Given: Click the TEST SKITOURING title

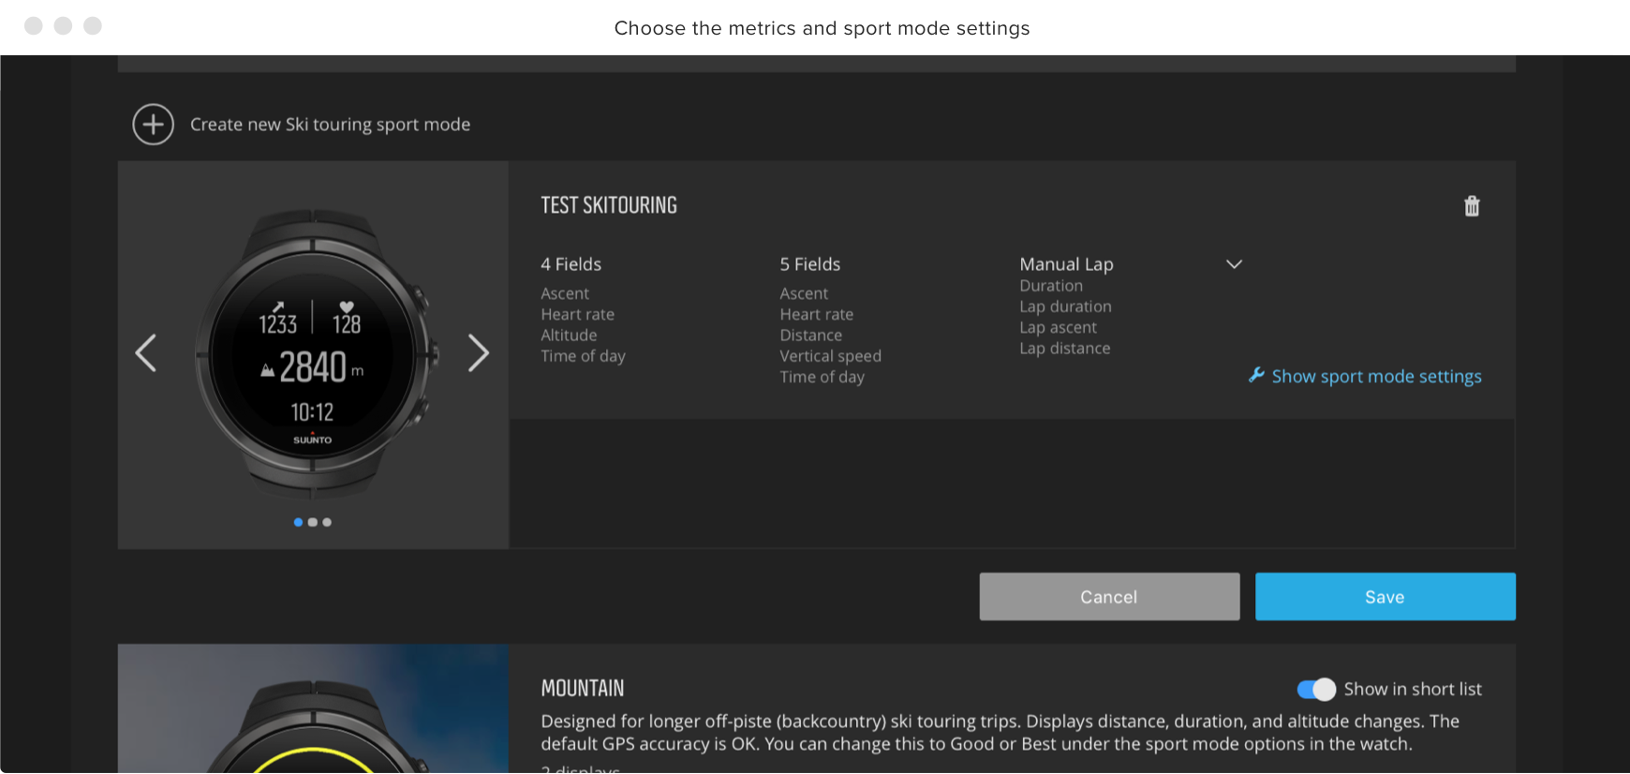Looking at the screenshot, I should click(609, 205).
